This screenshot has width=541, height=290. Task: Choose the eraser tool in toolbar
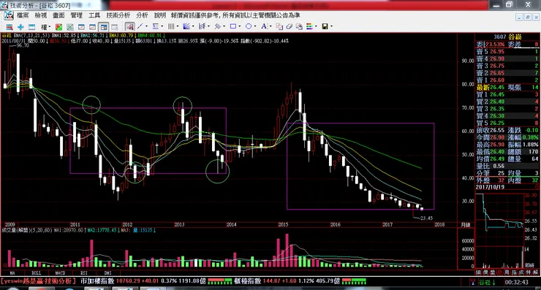(289, 26)
